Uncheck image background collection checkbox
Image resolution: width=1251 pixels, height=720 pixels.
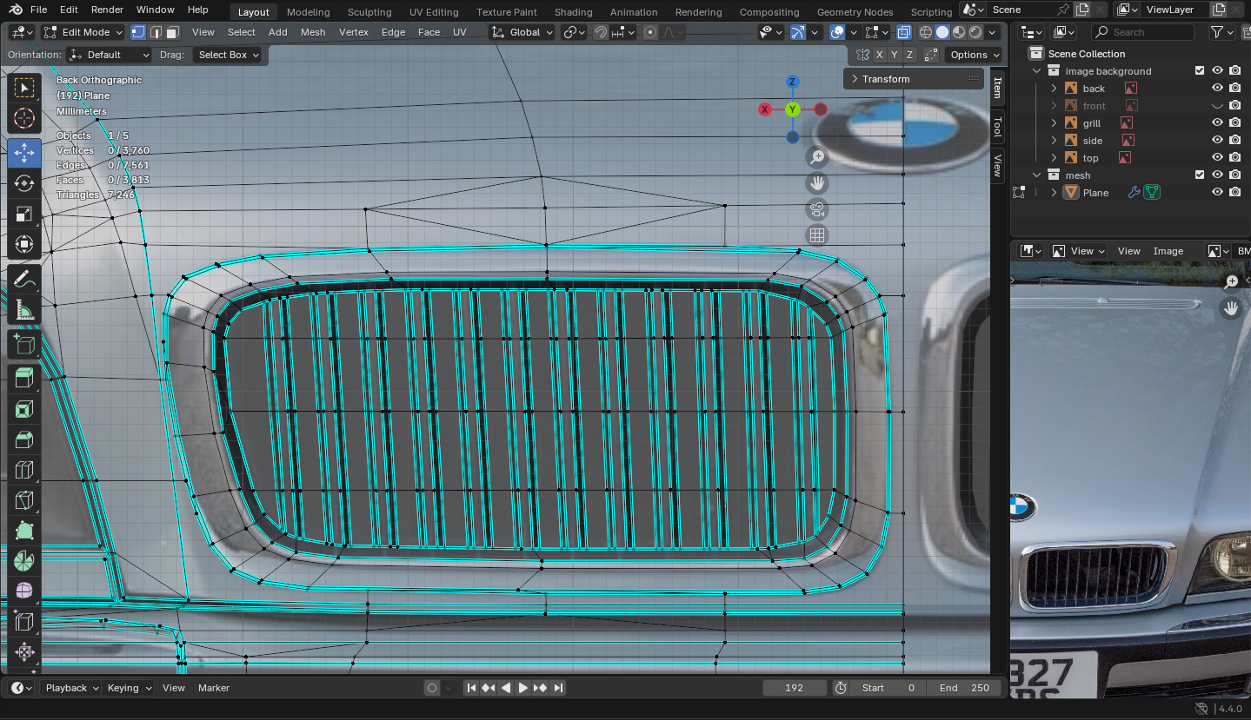coord(1200,71)
